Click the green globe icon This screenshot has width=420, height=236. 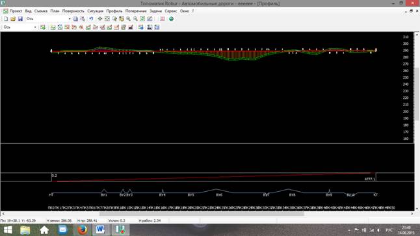(171, 19)
